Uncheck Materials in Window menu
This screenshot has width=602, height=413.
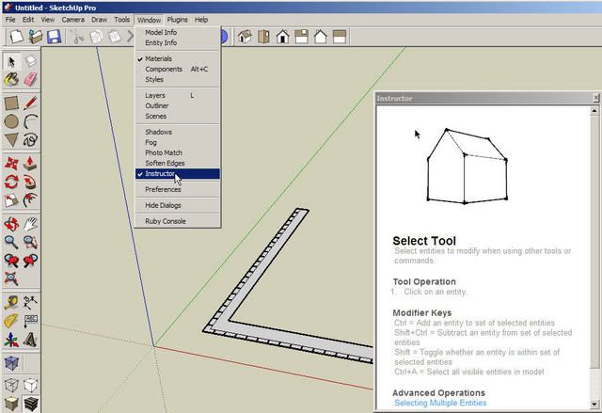click(x=158, y=58)
